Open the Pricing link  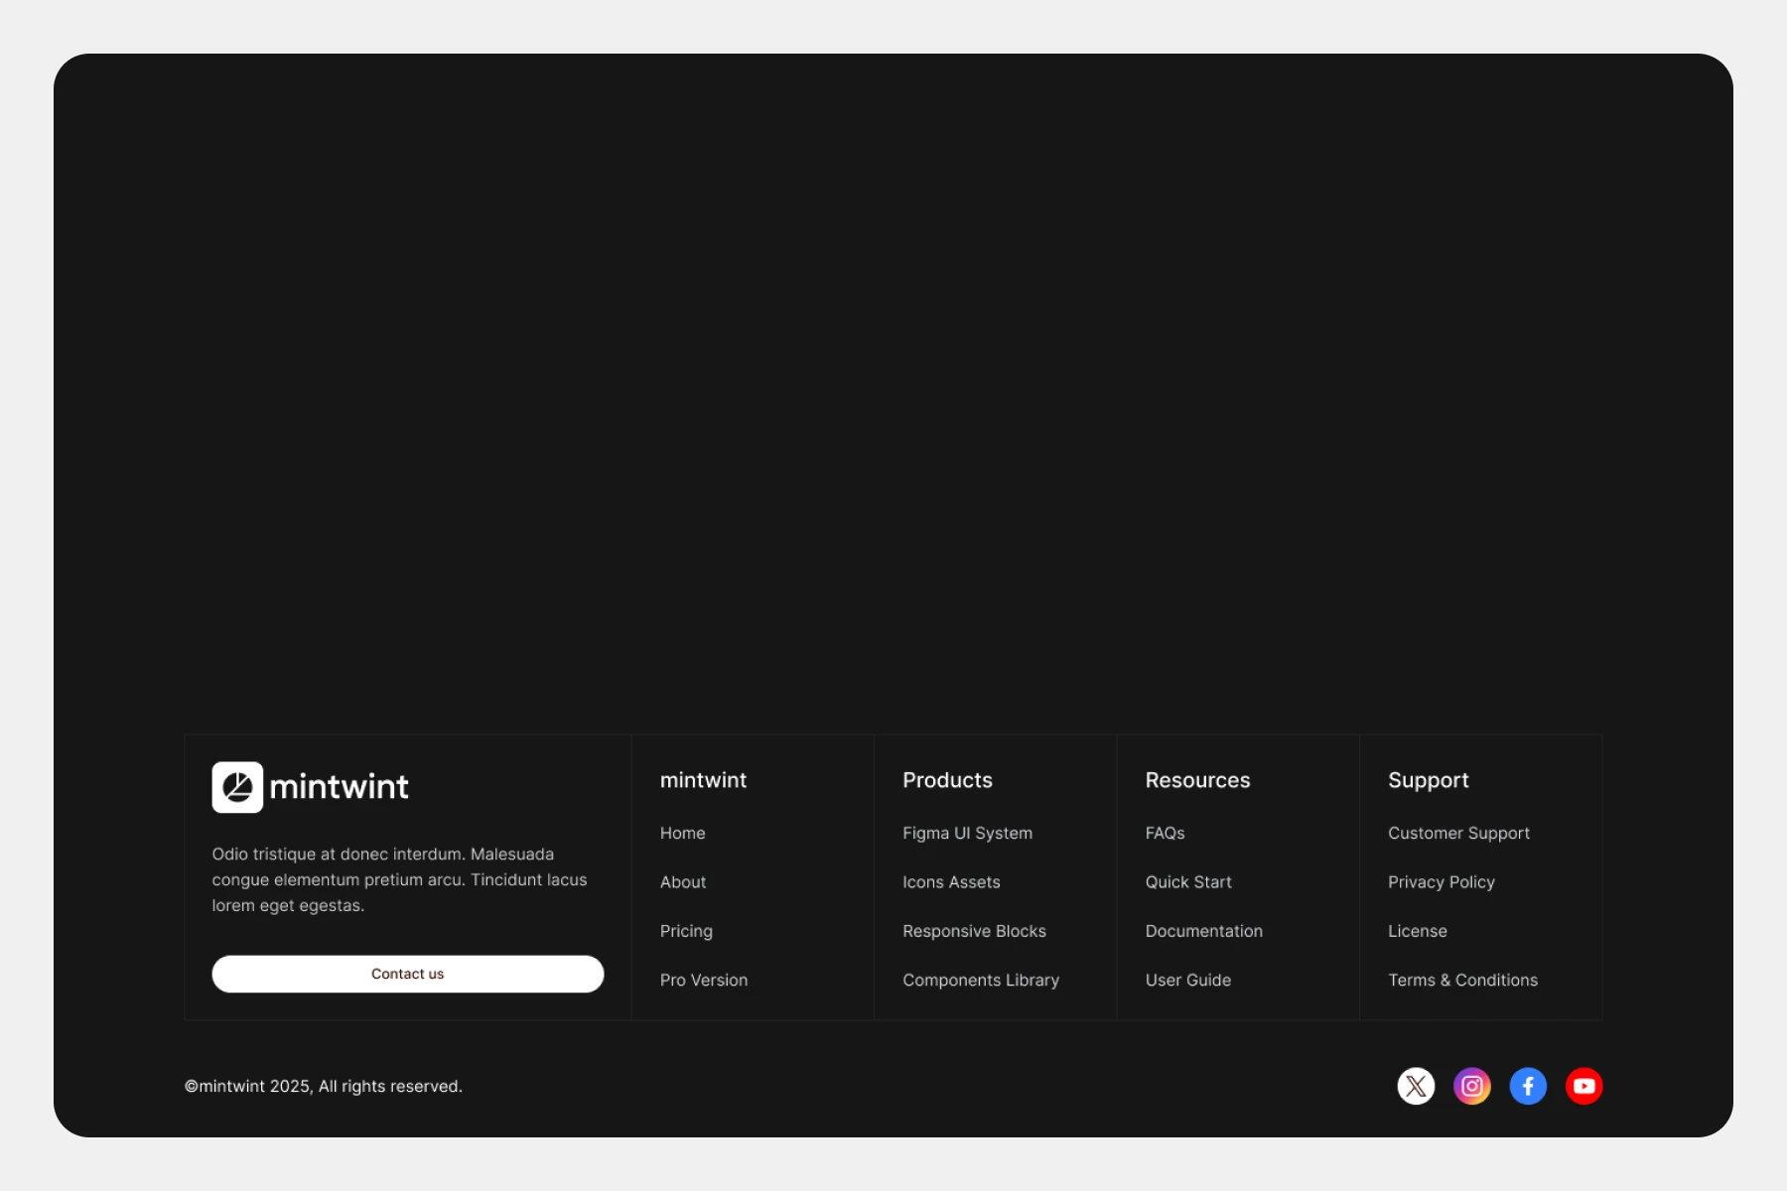coord(686,931)
